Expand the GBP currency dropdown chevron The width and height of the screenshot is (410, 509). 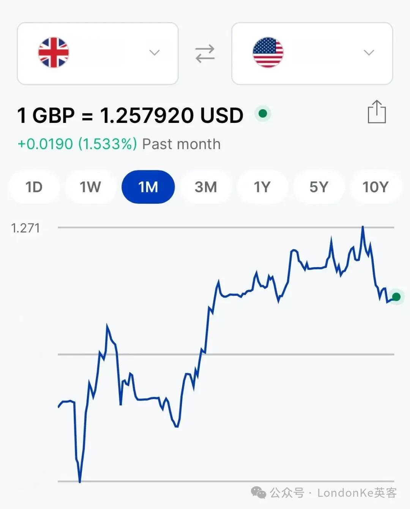(x=155, y=52)
